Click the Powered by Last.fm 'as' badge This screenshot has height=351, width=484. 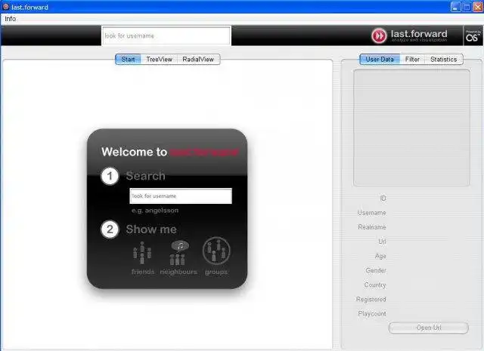(x=473, y=35)
